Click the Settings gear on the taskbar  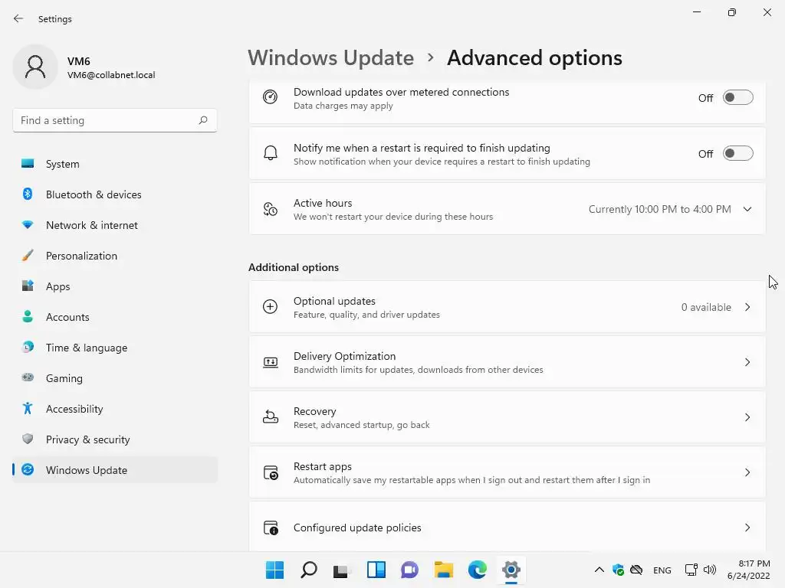[x=511, y=570]
